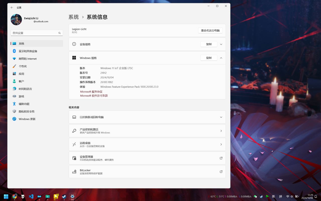Image resolution: width=321 pixels, height=201 pixels.
Task: Click the 远程桌面 remote icon
Action: coord(74,144)
